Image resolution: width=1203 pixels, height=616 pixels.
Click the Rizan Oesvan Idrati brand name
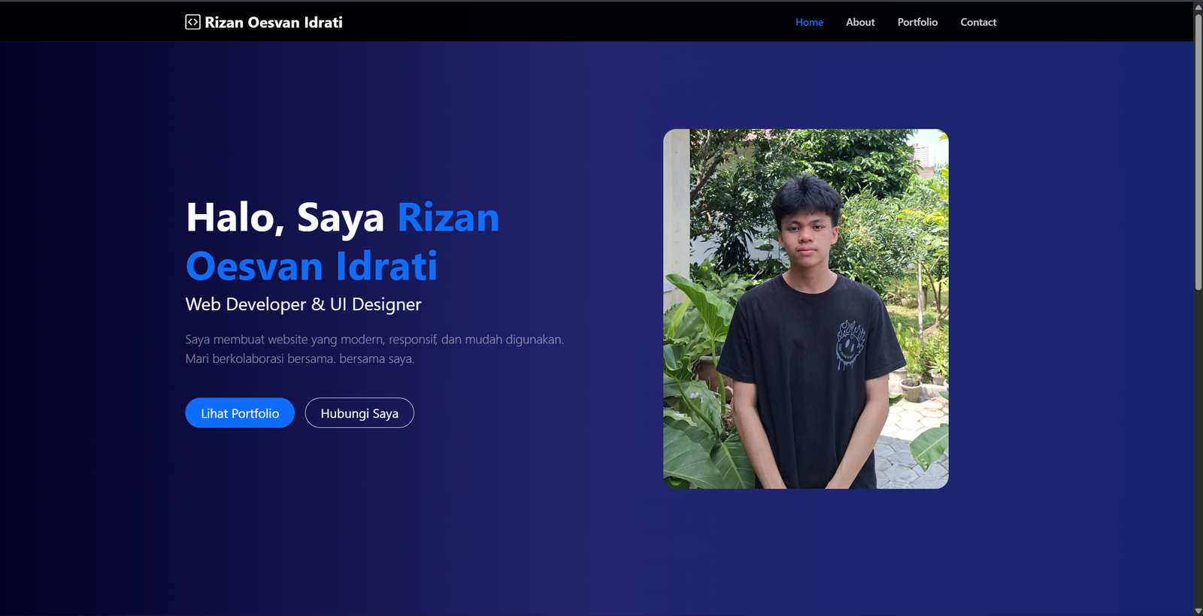pyautogui.click(x=274, y=23)
